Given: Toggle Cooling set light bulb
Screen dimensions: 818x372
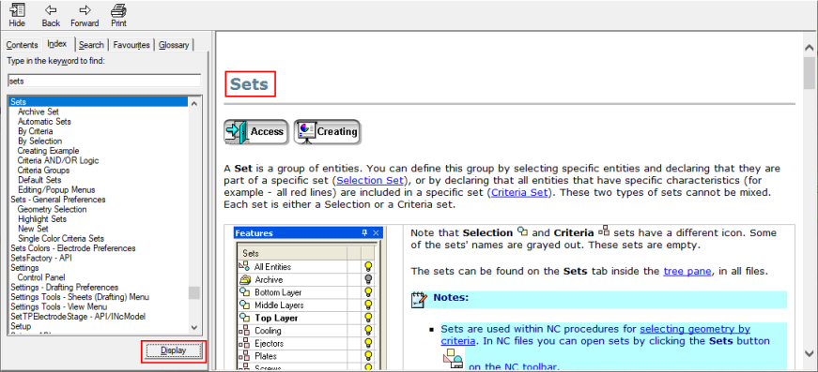Looking at the screenshot, I should click(369, 331).
